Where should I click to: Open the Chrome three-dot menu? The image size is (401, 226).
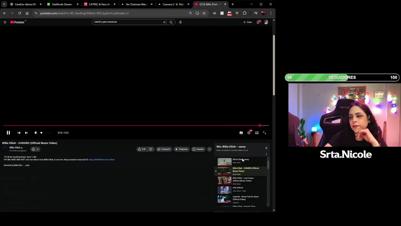(271, 13)
